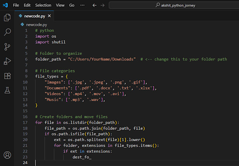Click 'import os' on line 2
The image size is (239, 166).
tap(46, 36)
